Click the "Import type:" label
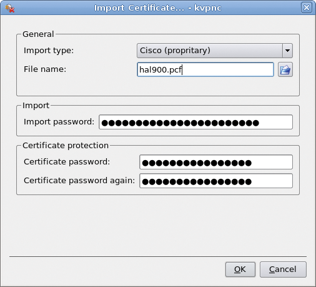The width and height of the screenshot is (316, 287). tap(49, 51)
